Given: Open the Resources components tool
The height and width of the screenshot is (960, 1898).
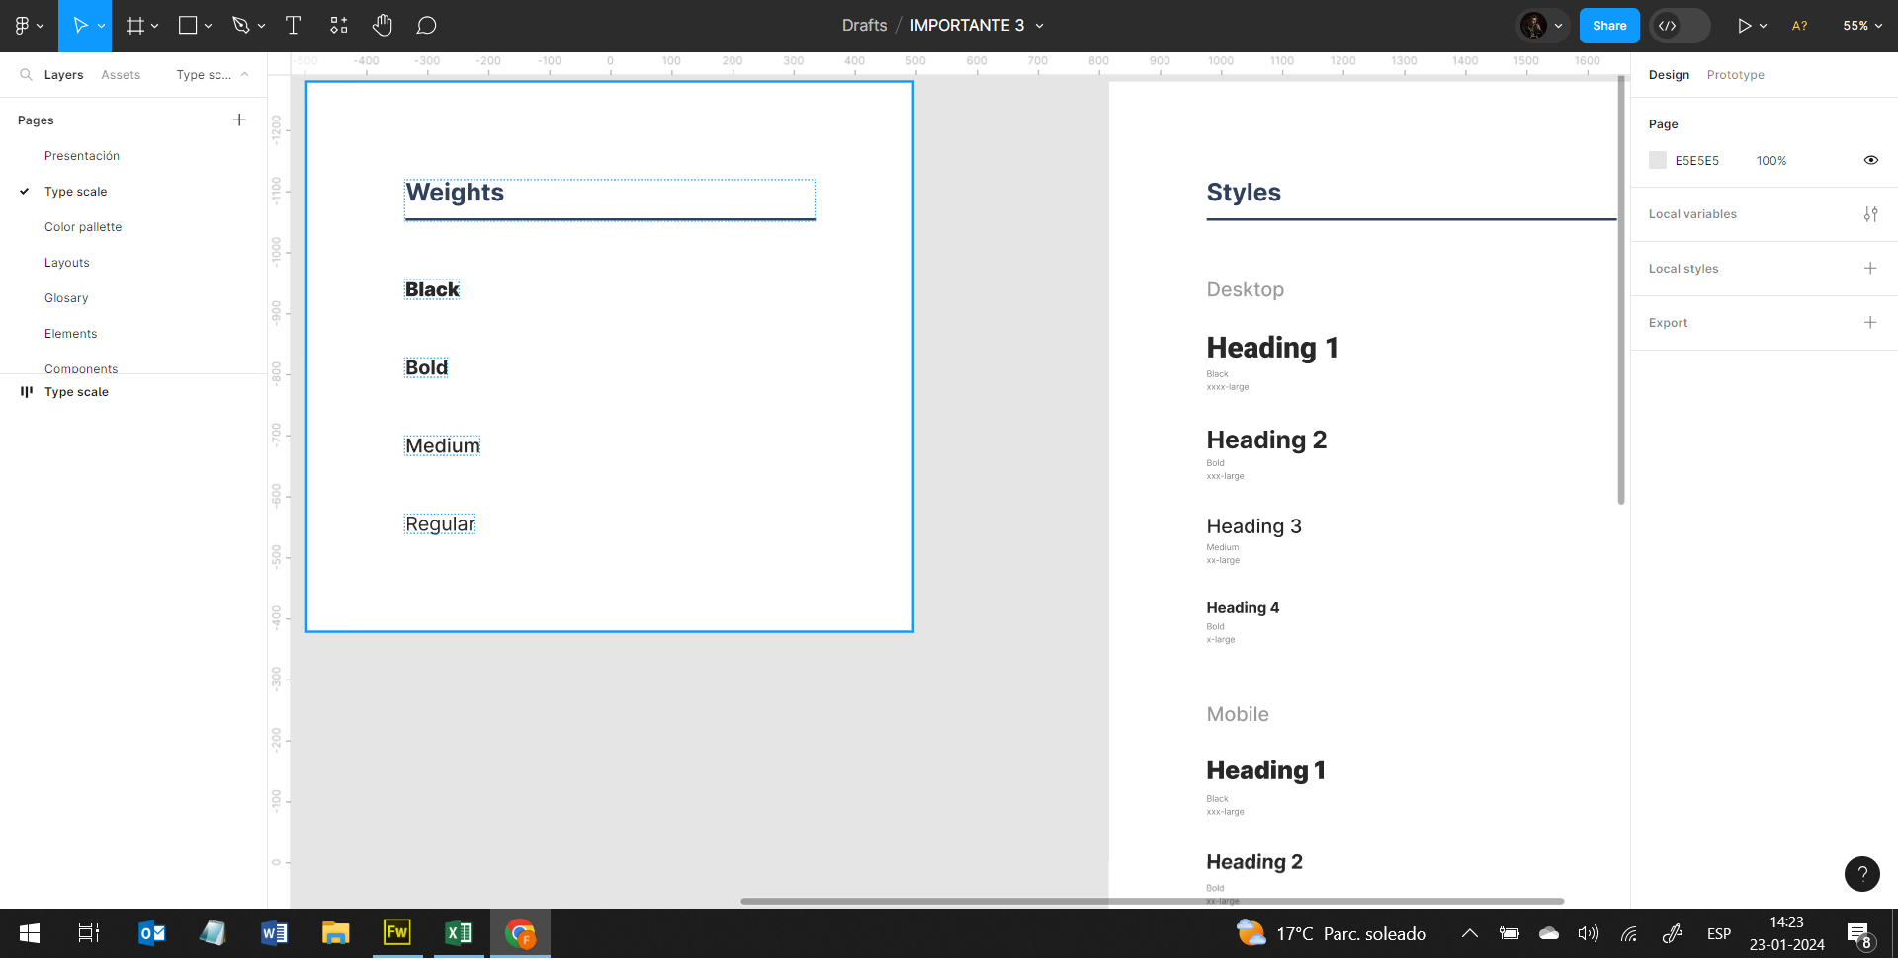Looking at the screenshot, I should 339,26.
